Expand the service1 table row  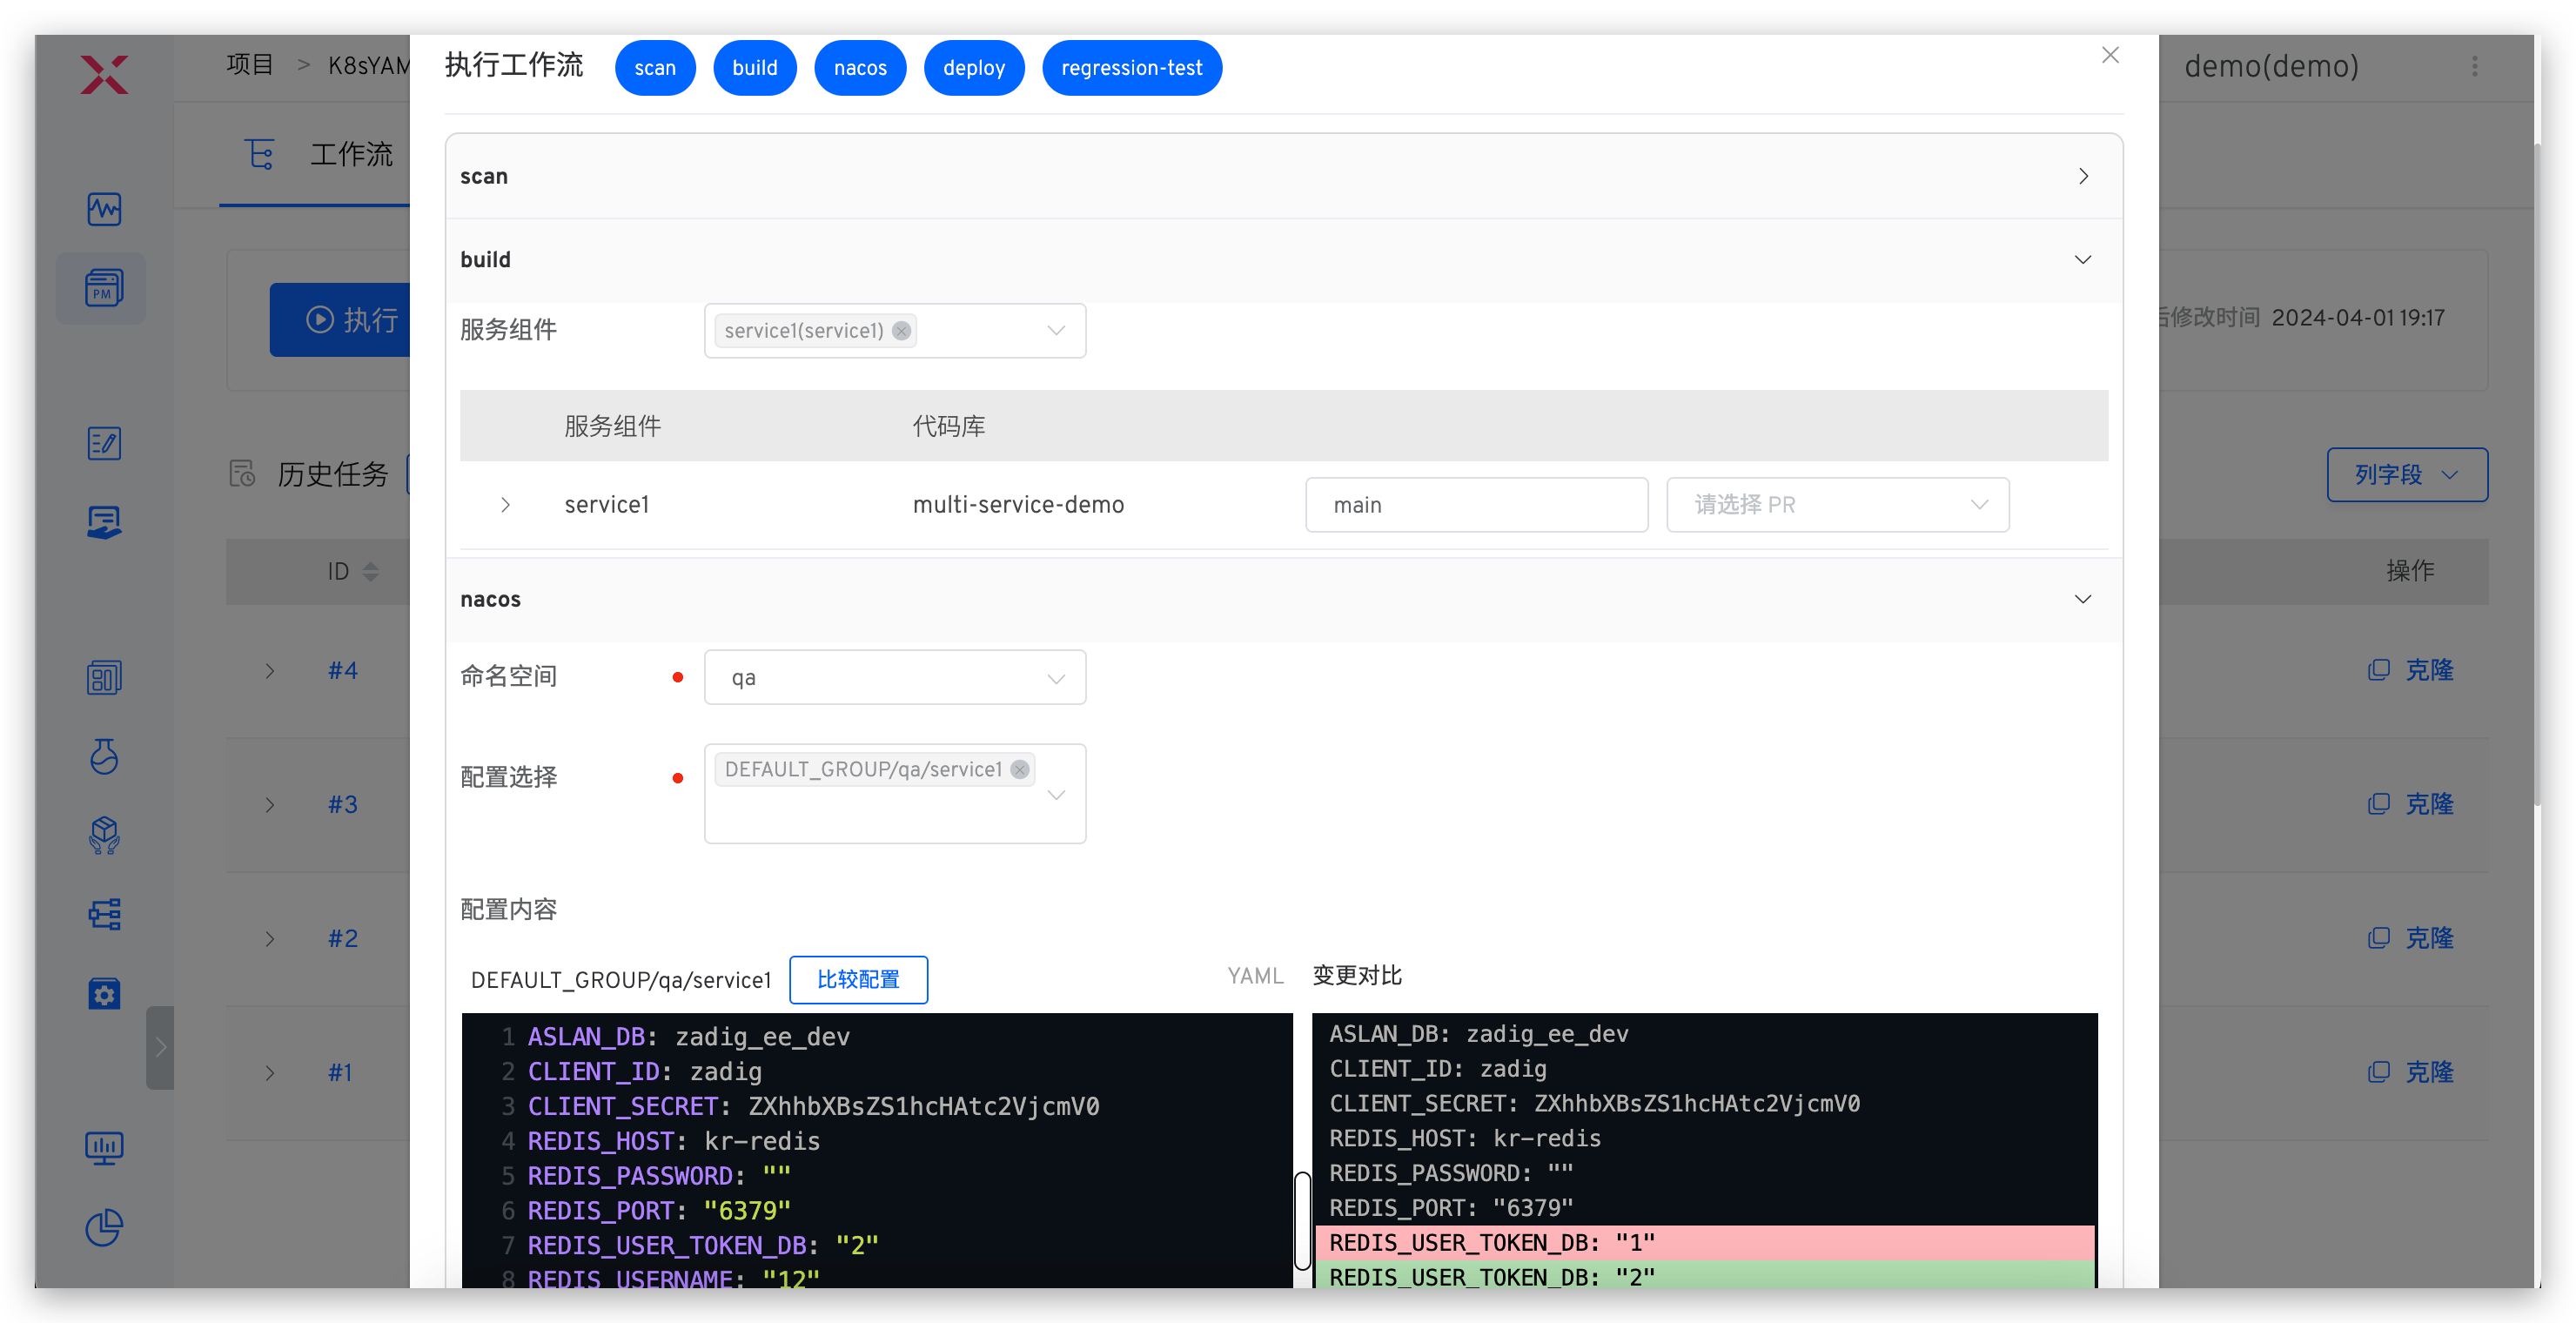point(506,505)
